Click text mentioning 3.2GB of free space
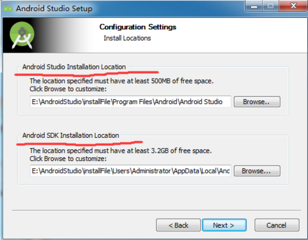 pos(121,150)
